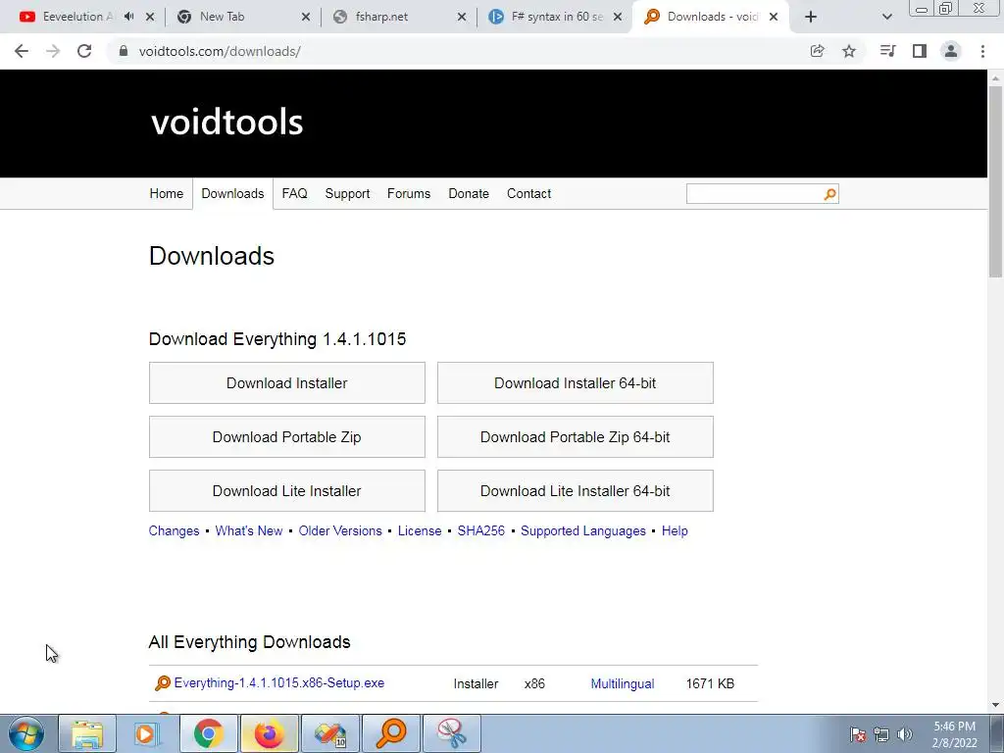The width and height of the screenshot is (1004, 753).
Task: Open the media control icon in toolbar
Action: 887,51
